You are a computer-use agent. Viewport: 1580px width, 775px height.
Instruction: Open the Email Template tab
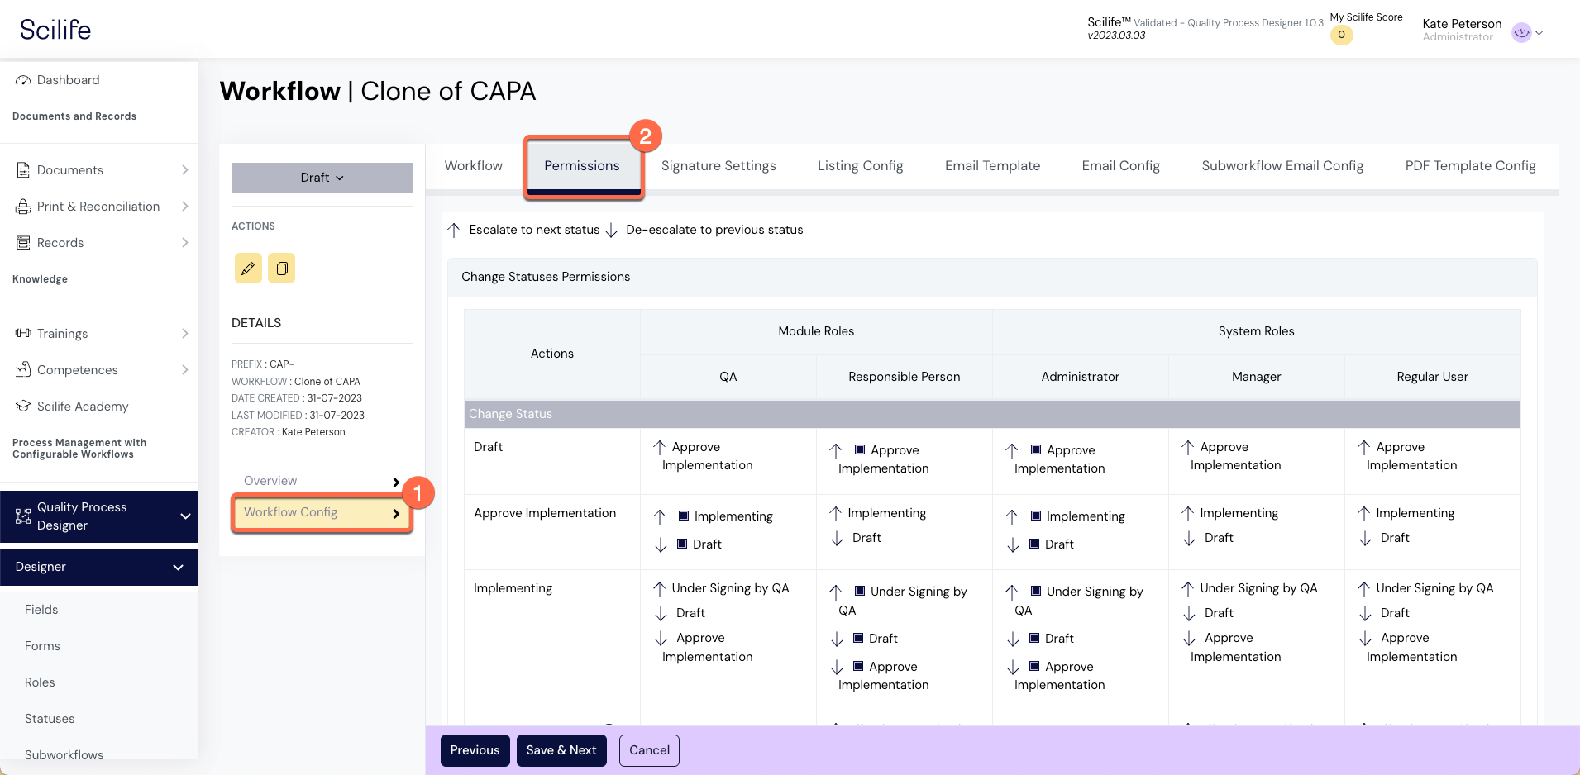pos(992,166)
